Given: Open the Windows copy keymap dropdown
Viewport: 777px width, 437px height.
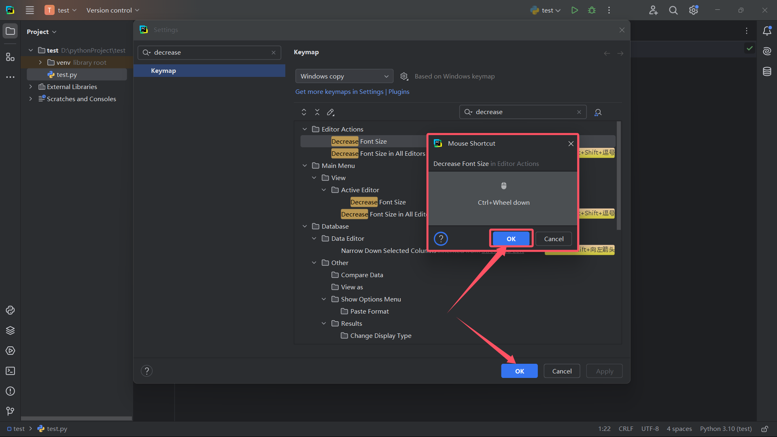Looking at the screenshot, I should click(x=344, y=76).
